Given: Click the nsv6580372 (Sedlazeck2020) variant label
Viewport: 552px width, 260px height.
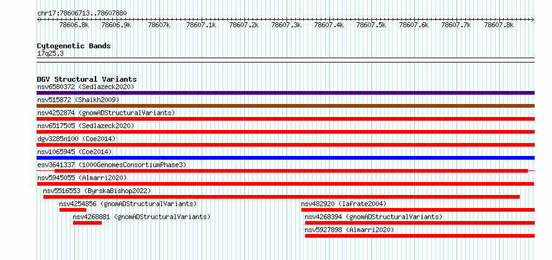Looking at the screenshot, I should [86, 87].
